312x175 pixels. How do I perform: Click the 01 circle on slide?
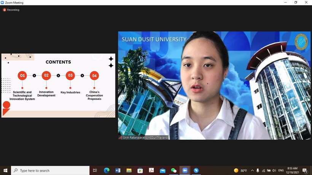pos(22,76)
